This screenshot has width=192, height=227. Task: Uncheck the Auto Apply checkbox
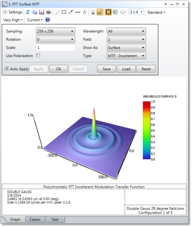[7, 69]
